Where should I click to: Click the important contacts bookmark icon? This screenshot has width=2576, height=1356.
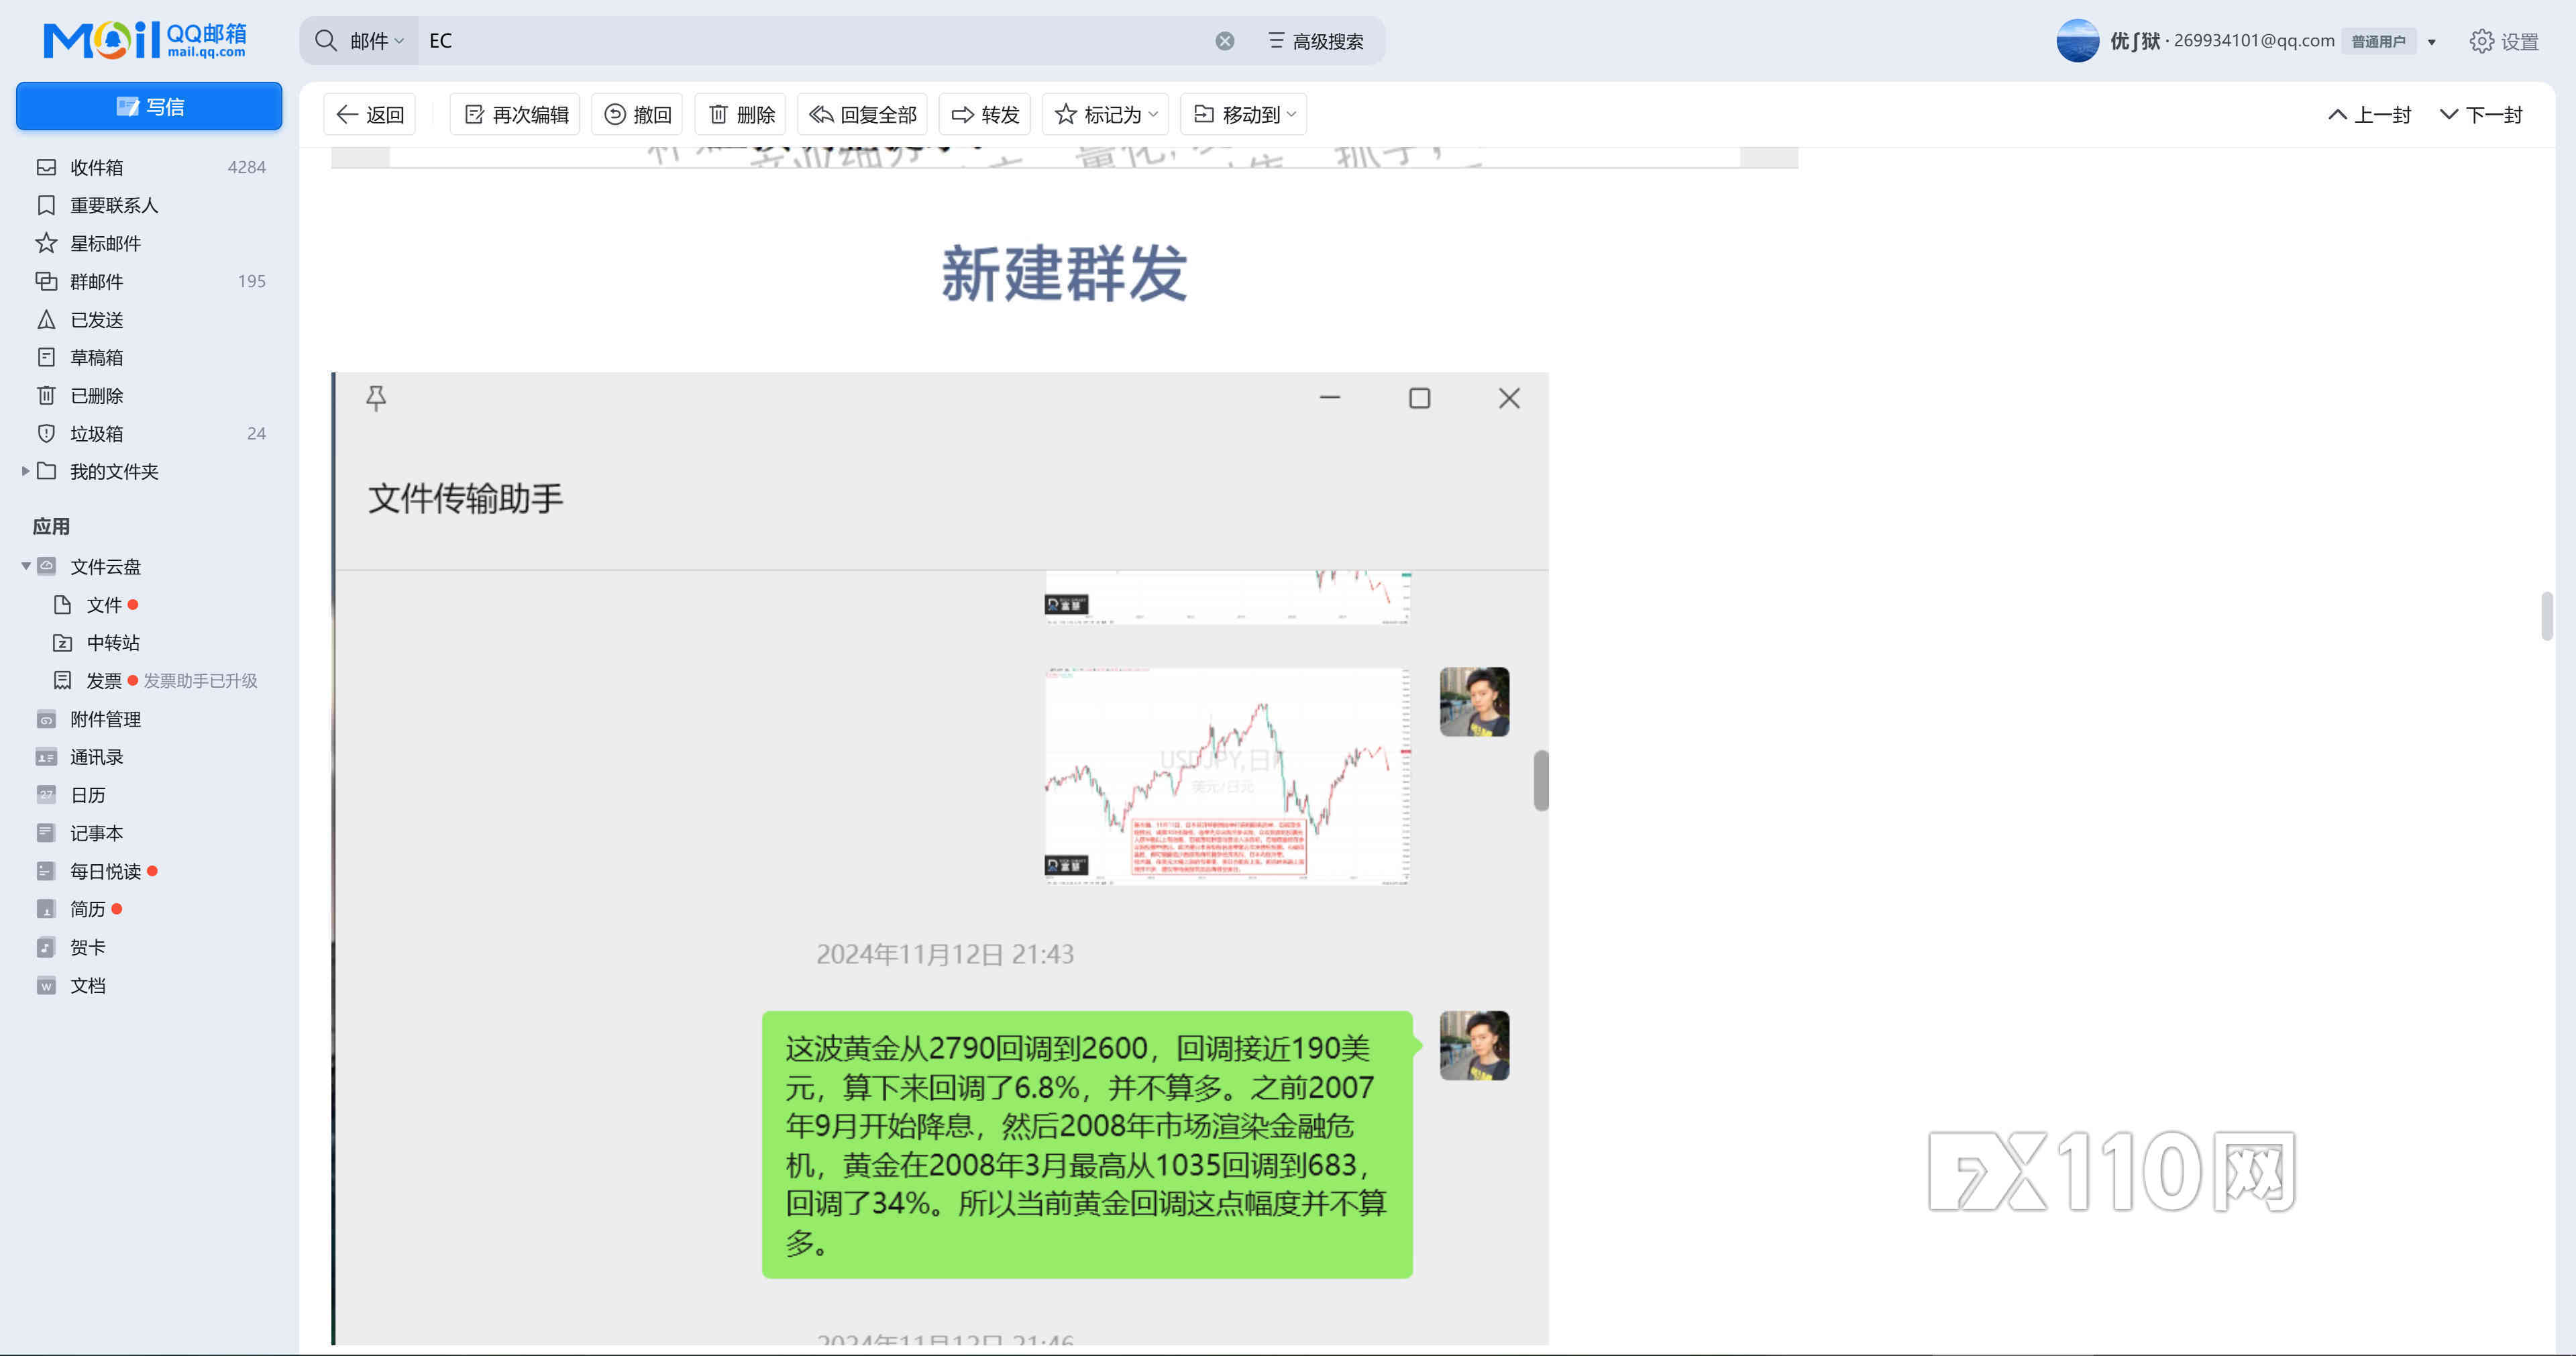(x=46, y=205)
